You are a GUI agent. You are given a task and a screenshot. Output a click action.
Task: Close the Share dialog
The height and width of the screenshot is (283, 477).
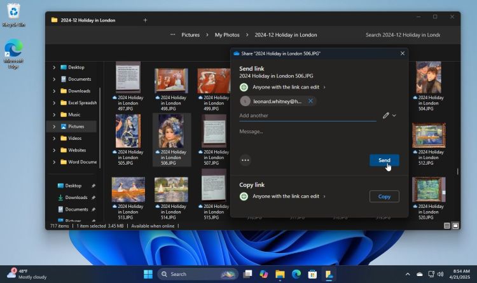click(403, 54)
